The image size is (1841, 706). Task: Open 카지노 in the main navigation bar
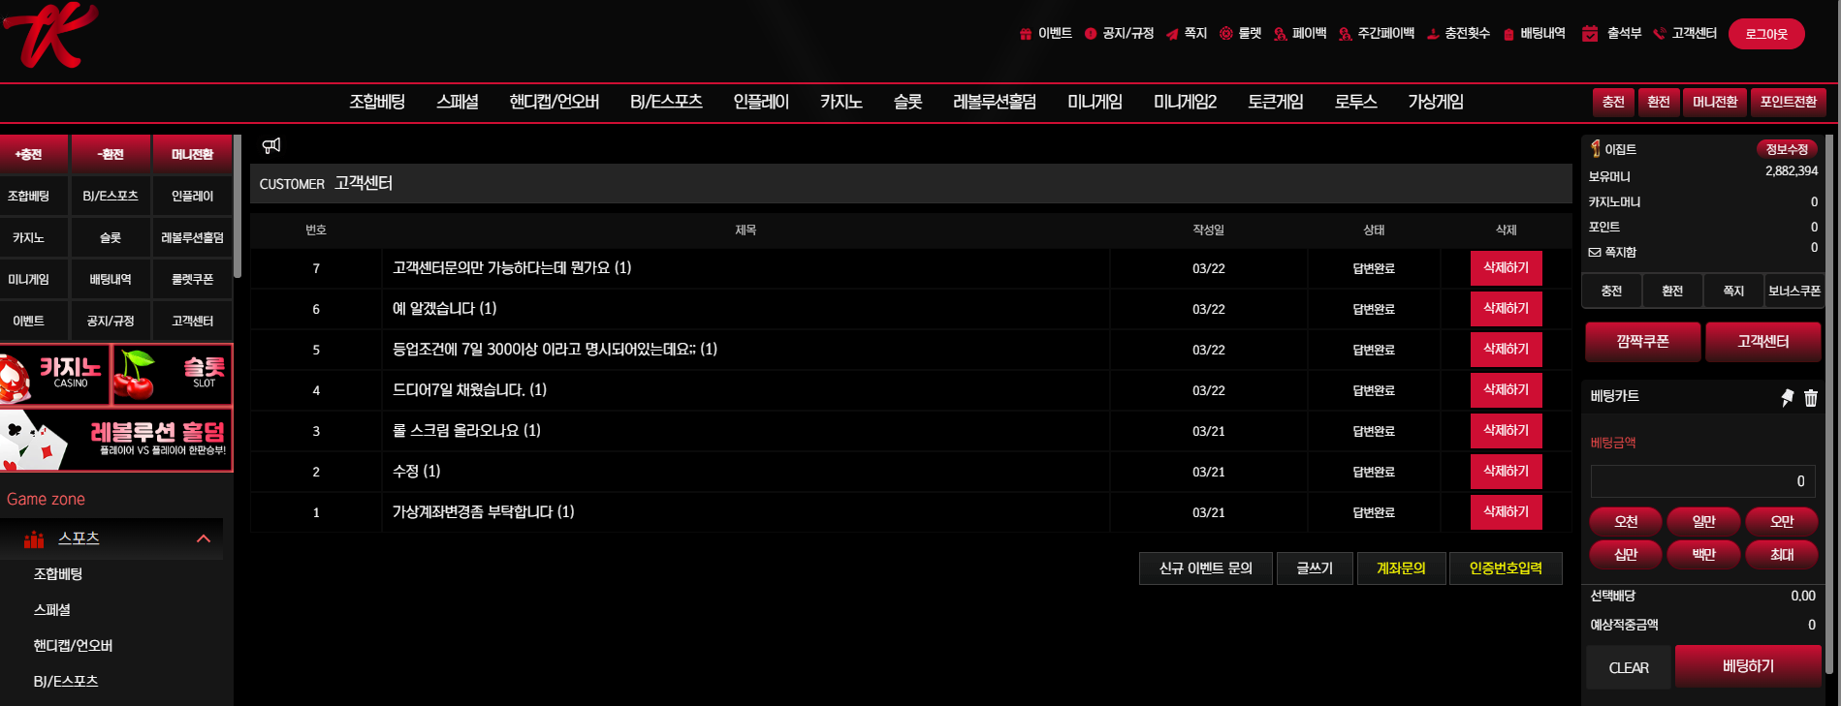pyautogui.click(x=841, y=102)
